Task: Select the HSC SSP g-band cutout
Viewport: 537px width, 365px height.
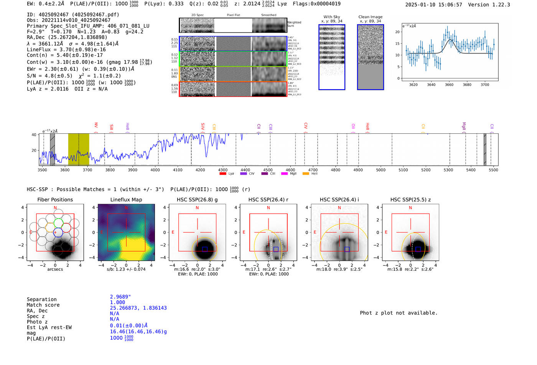Action: pos(197,232)
